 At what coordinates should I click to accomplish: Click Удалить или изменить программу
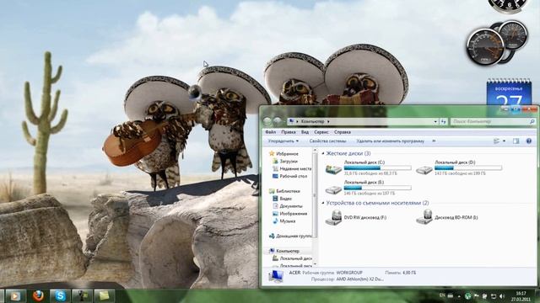(x=390, y=141)
